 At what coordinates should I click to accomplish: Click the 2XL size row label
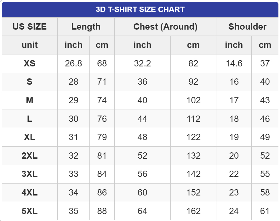click(30, 156)
